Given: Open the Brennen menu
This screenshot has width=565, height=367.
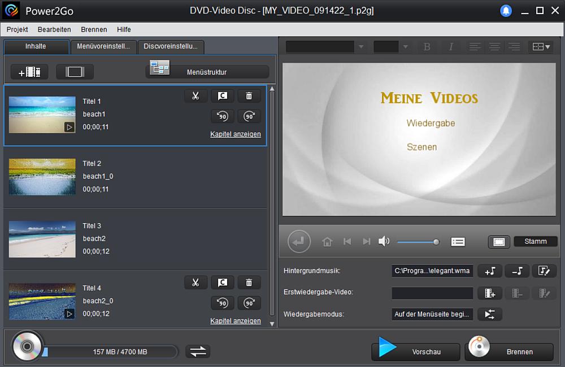Looking at the screenshot, I should 94,29.
